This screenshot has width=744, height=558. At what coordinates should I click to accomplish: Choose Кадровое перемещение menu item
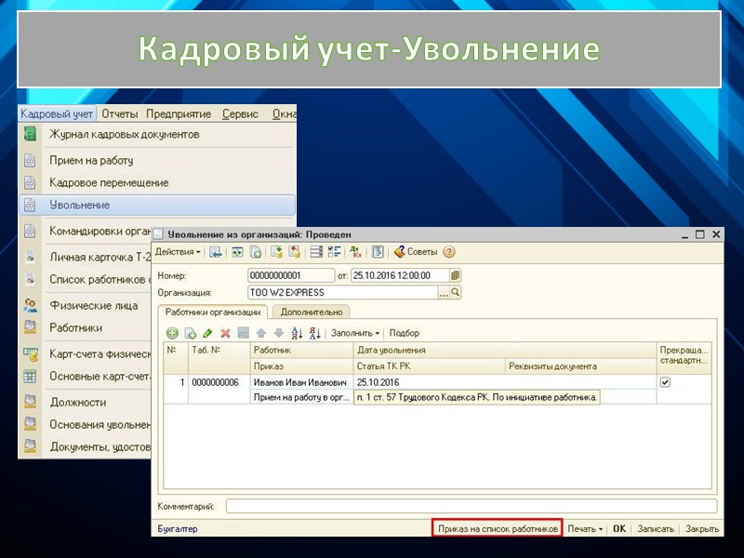click(109, 182)
